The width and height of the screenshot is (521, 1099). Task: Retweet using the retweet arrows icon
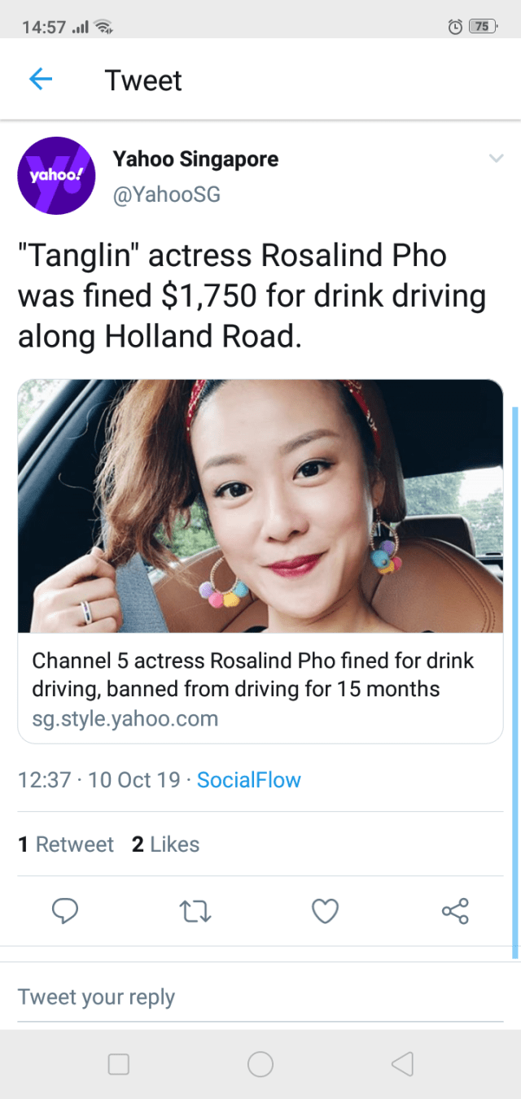click(195, 911)
